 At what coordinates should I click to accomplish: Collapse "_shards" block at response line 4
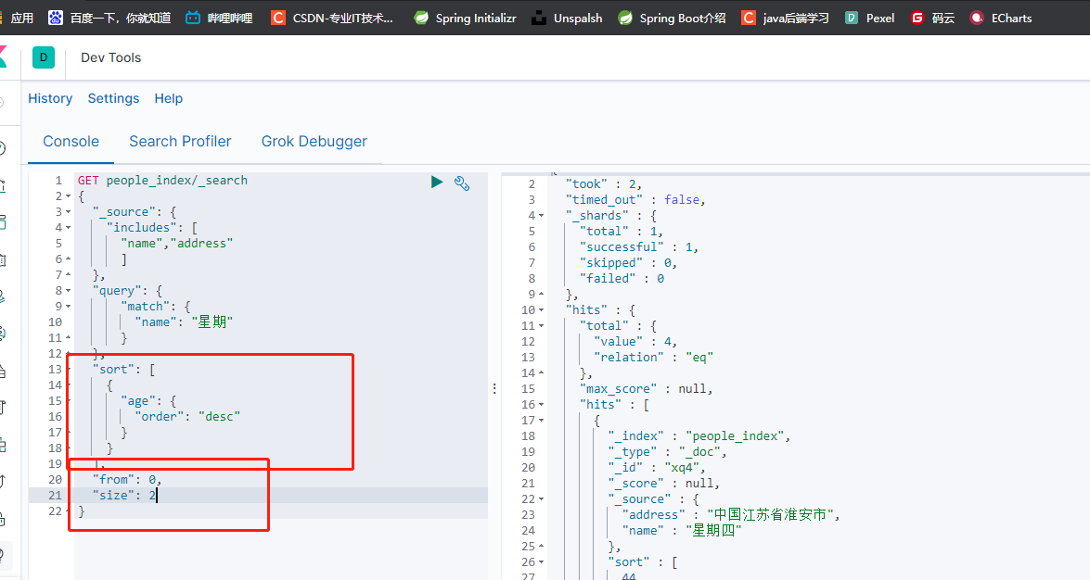(x=542, y=215)
